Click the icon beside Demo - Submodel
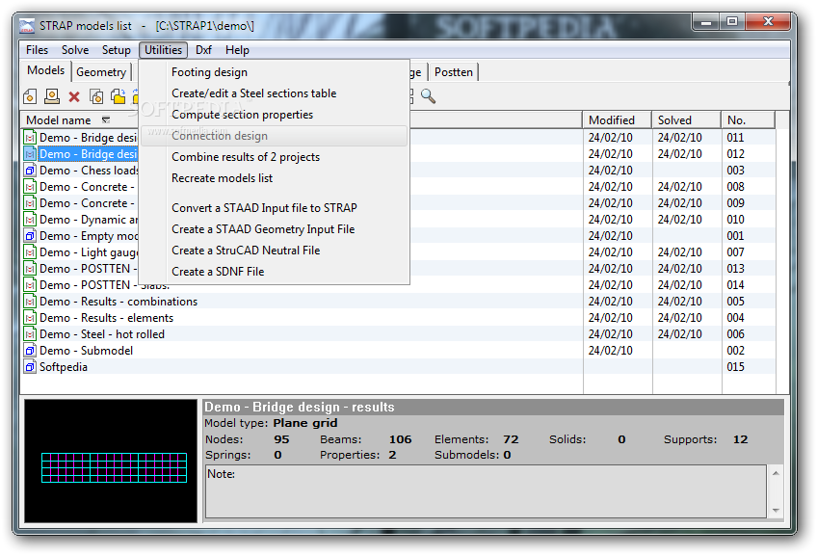The image size is (817, 555). tap(30, 350)
